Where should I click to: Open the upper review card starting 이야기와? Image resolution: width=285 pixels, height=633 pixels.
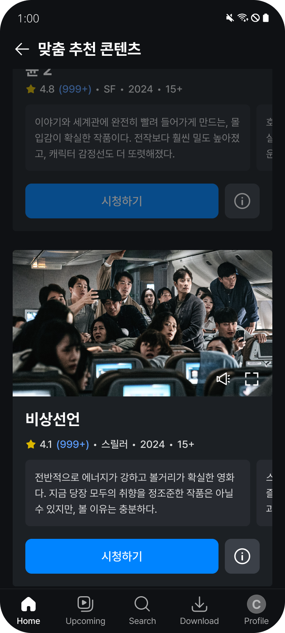coord(138,138)
